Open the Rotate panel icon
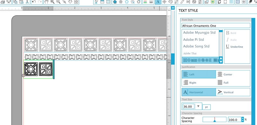The width and height of the screenshot is (257, 125). pyautogui.click(x=171, y=2)
